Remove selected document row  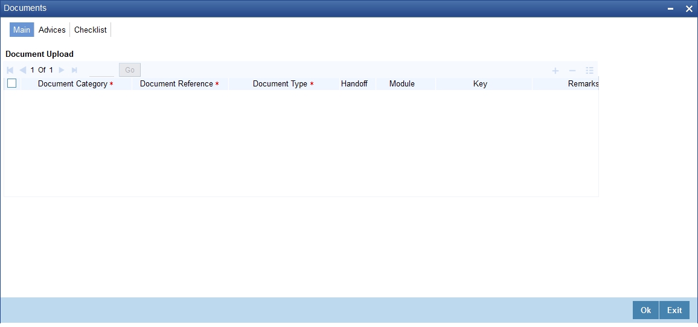572,70
